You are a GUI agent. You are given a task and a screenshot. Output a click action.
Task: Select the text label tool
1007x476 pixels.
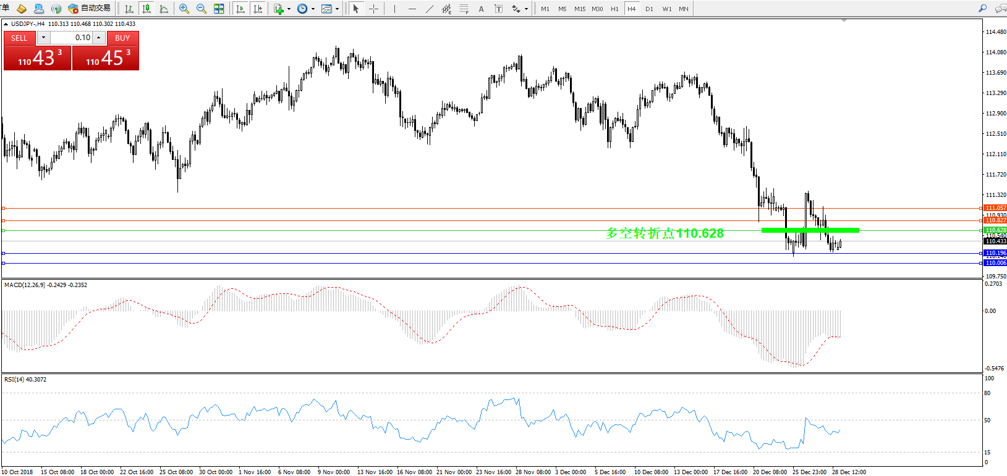tap(481, 9)
